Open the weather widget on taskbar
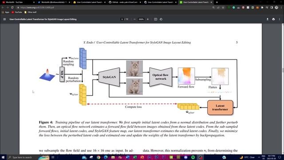This screenshot has height=160, width=284. click(x=247, y=157)
